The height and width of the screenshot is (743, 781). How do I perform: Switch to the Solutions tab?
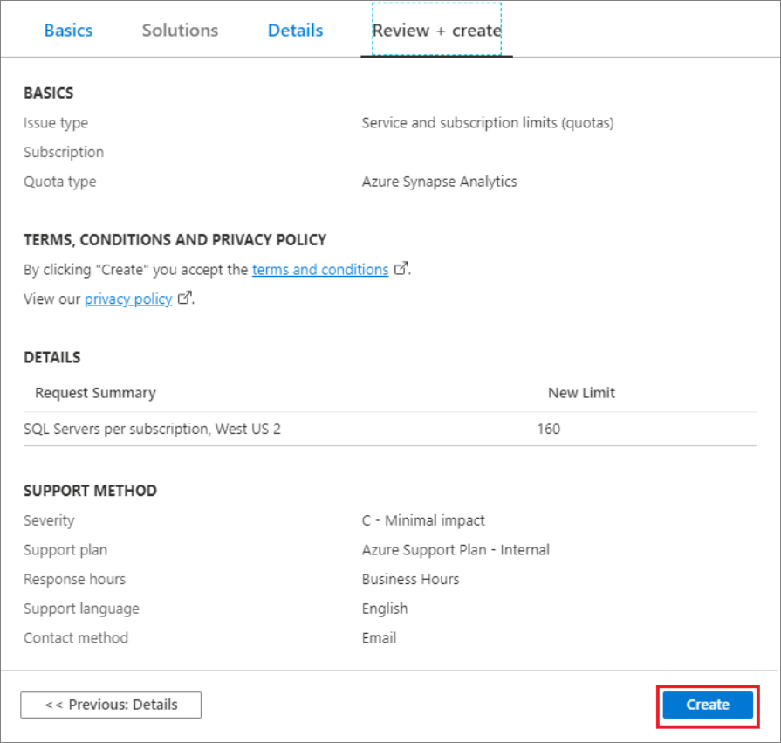pos(179,29)
